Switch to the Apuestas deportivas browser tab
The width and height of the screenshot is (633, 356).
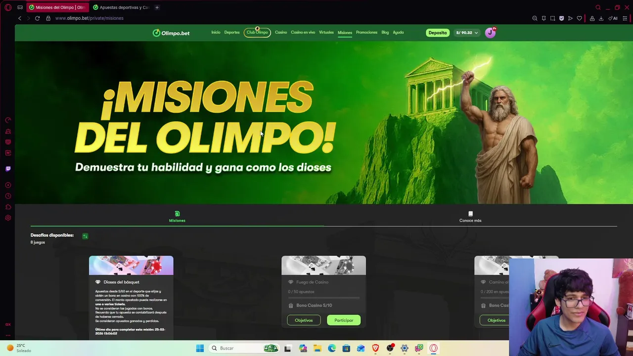(121, 7)
